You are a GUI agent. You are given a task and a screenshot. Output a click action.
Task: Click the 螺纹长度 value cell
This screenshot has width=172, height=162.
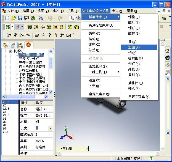(44, 134)
